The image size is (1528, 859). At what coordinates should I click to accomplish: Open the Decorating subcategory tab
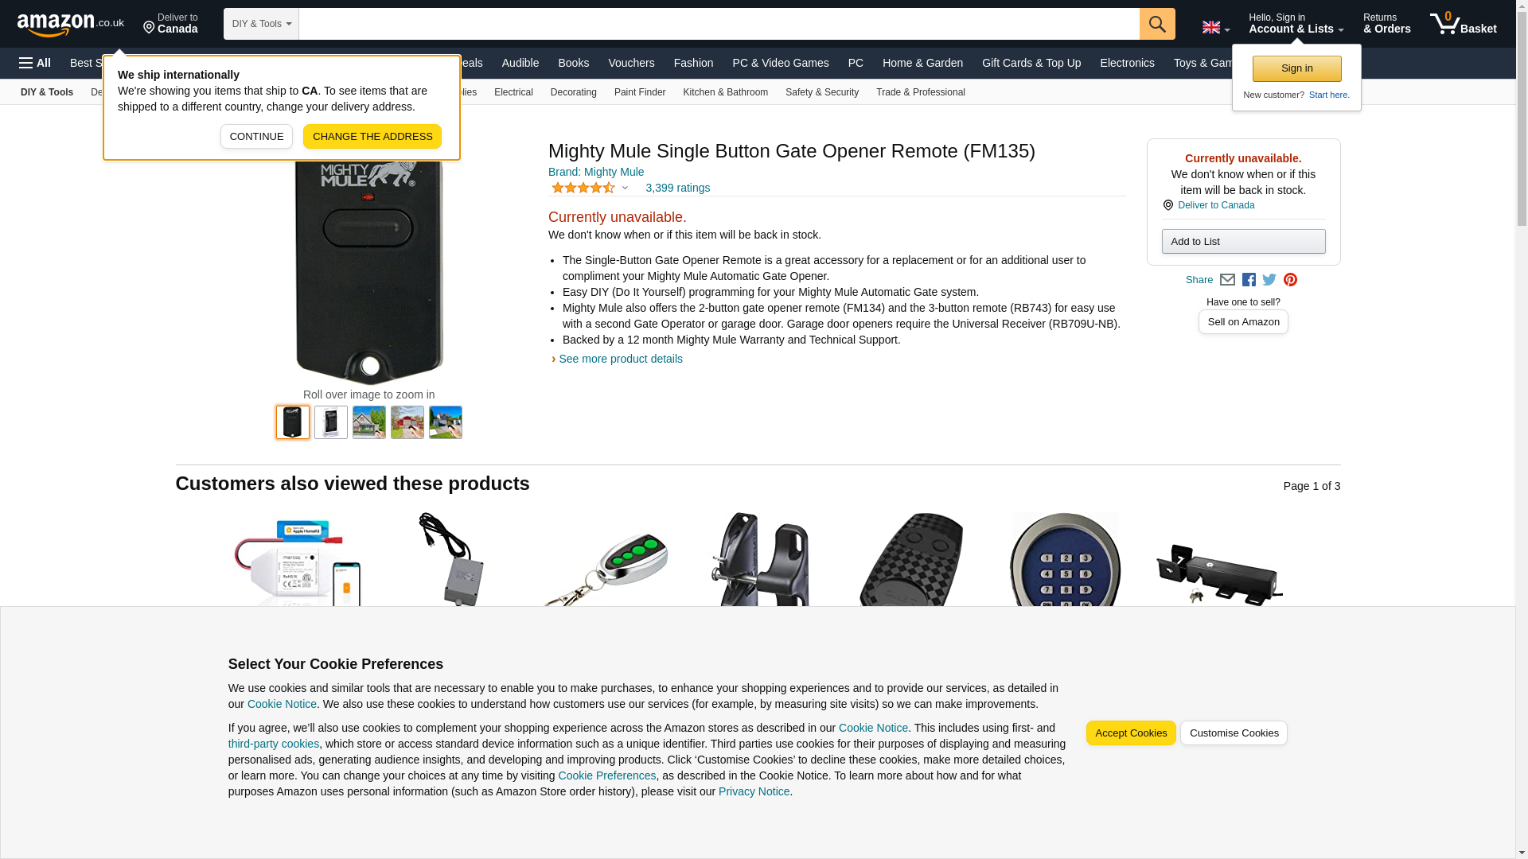pyautogui.click(x=573, y=92)
